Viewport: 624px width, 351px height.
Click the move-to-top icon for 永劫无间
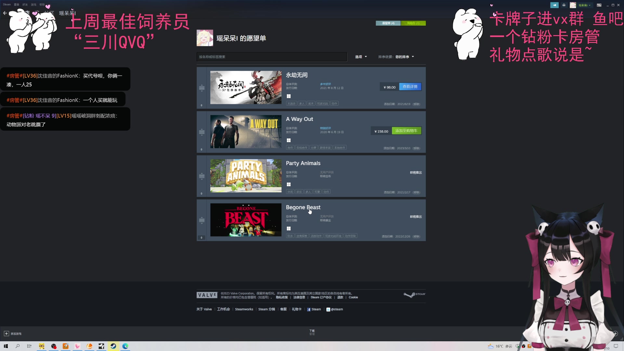pos(201,84)
